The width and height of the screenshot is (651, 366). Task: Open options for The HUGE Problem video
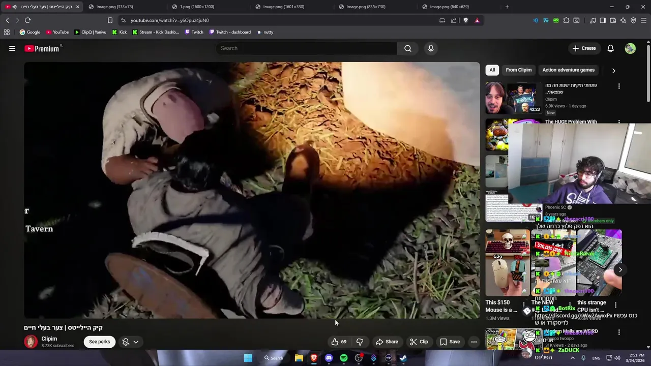pos(619,122)
